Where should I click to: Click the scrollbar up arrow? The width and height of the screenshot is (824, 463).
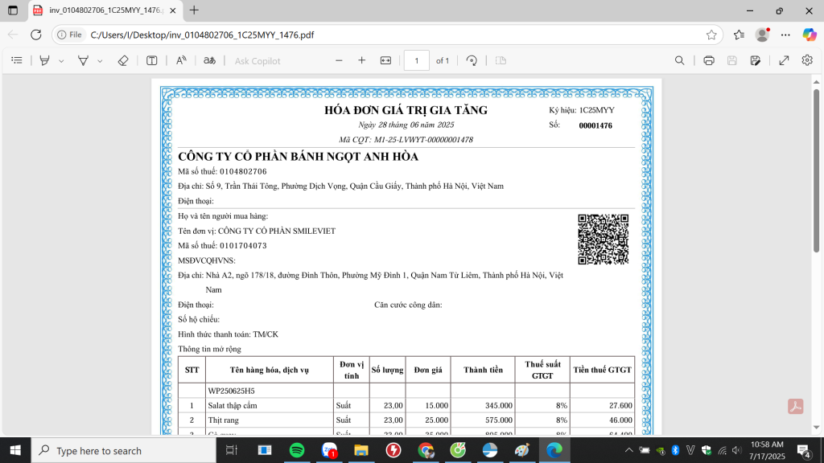[816, 82]
